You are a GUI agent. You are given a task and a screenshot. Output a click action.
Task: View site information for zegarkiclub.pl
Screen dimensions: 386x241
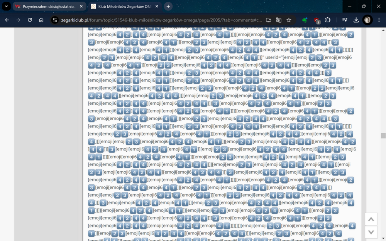(55, 20)
